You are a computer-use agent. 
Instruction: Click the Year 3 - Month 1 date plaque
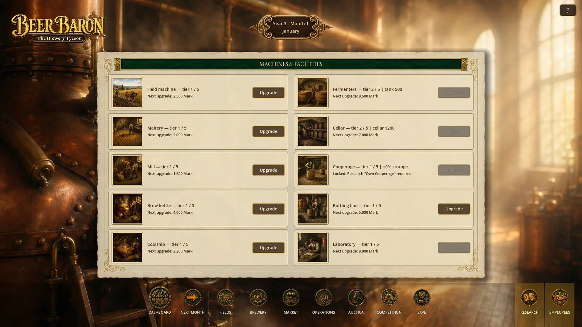pyautogui.click(x=291, y=27)
